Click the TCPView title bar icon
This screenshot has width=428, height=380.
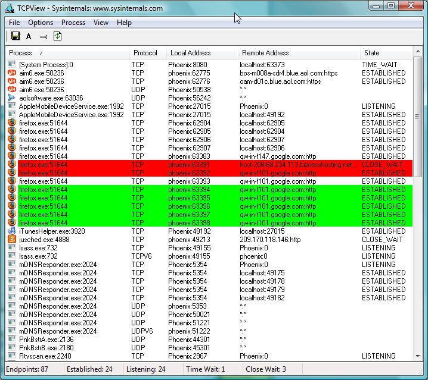pos(10,8)
